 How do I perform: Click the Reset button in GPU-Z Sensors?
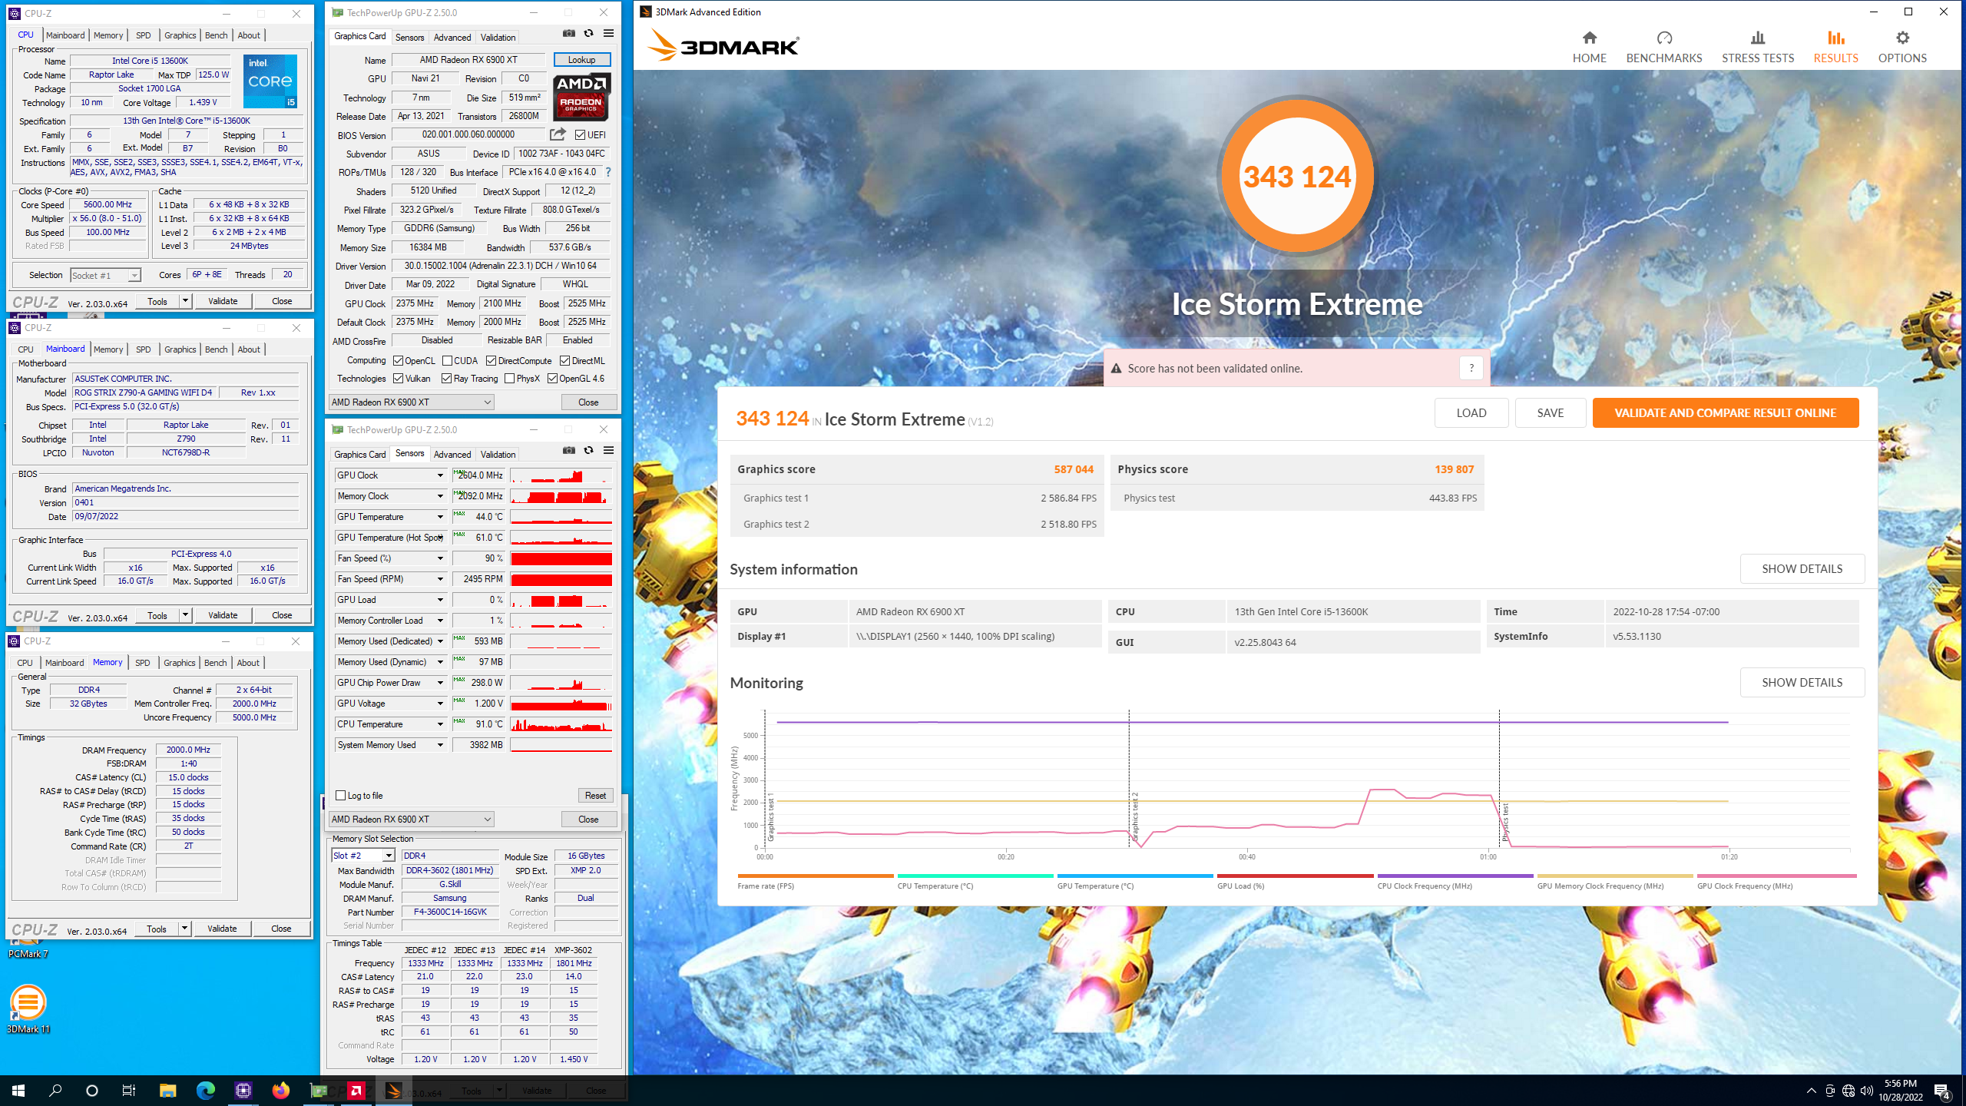pos(595,796)
